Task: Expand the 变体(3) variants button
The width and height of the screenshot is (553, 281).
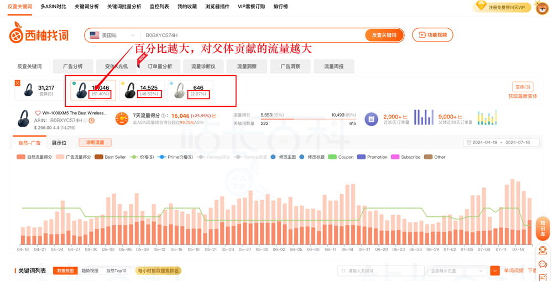Action: (523, 87)
